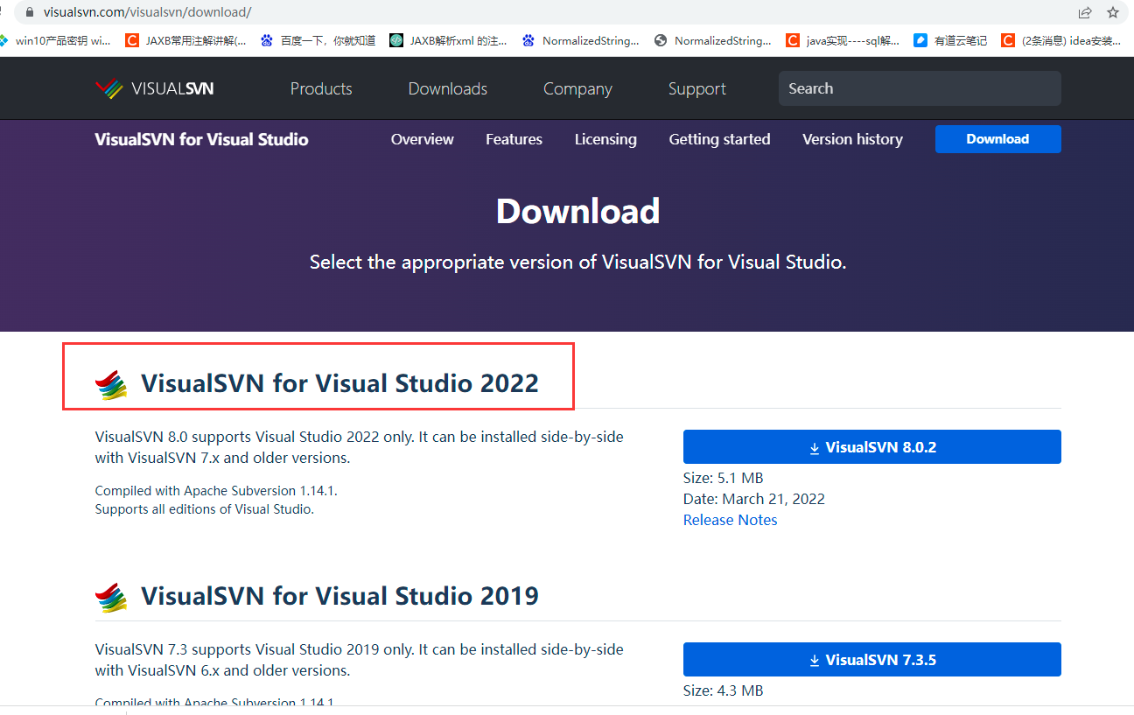
Task: Open the JAXB解析xml bookmark
Action: 449,40
